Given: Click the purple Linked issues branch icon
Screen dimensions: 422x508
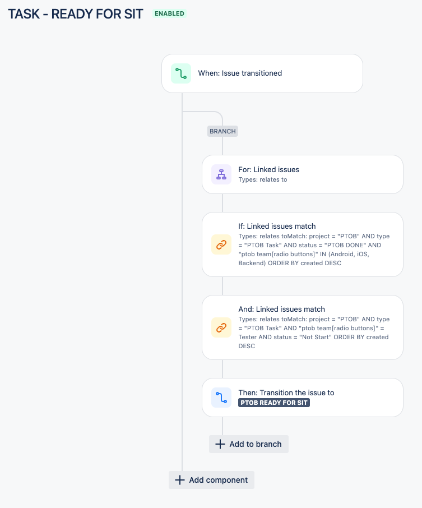Looking at the screenshot, I should (x=221, y=174).
